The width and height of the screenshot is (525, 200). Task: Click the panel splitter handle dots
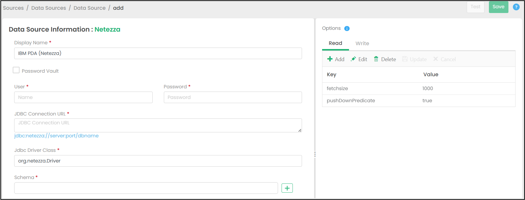(x=315, y=154)
